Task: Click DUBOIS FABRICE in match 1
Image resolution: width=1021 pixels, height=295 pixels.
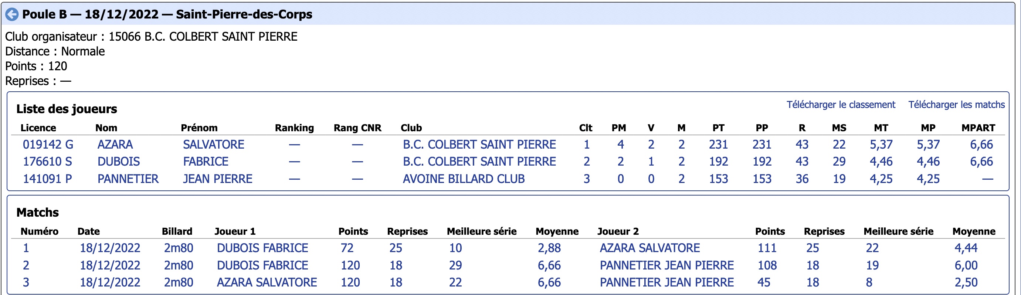Action: pos(262,248)
